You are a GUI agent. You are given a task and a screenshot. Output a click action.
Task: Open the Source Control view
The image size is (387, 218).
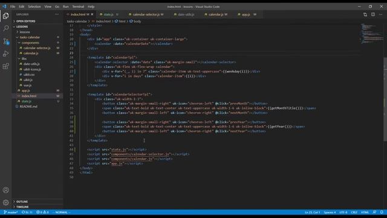click(x=5, y=41)
